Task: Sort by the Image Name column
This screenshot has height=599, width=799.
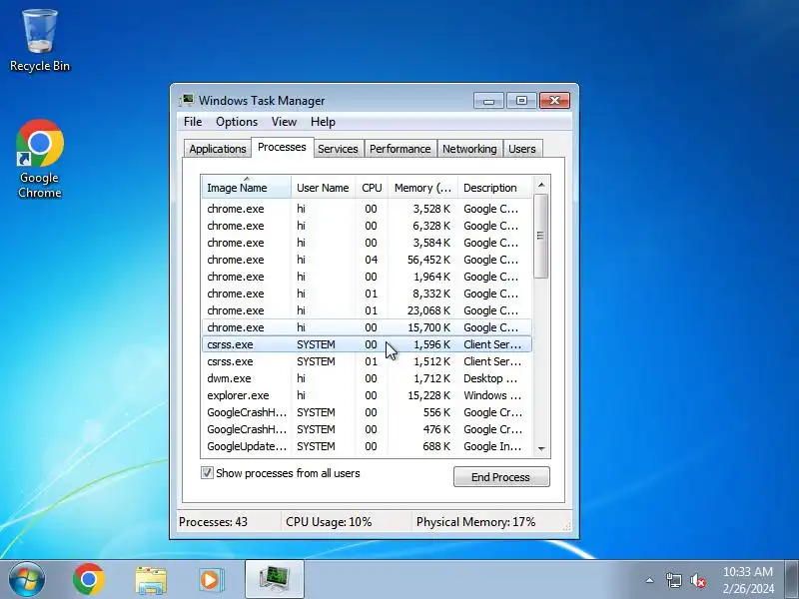Action: coord(246,188)
